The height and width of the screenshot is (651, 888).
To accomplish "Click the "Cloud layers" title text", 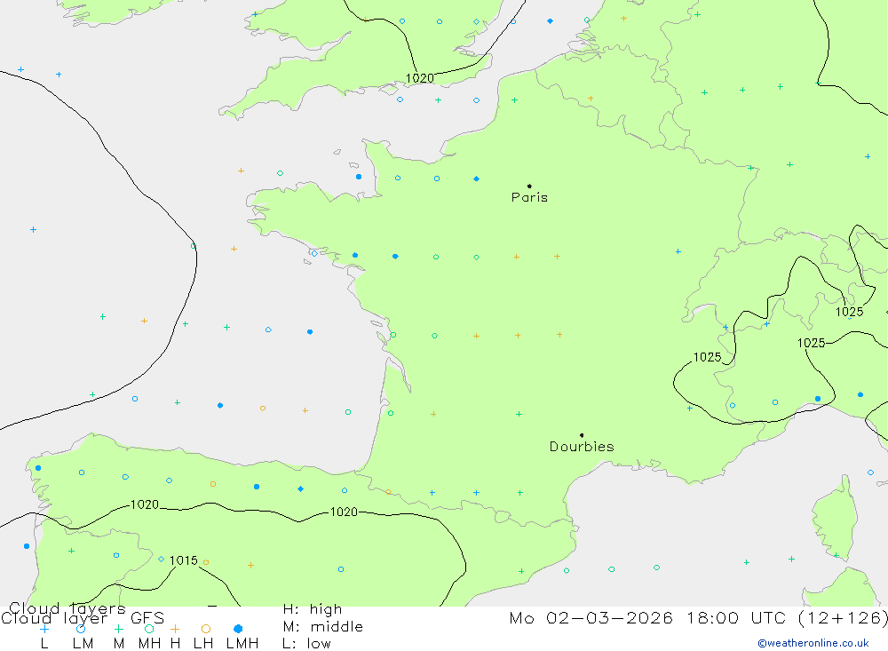I will [67, 608].
